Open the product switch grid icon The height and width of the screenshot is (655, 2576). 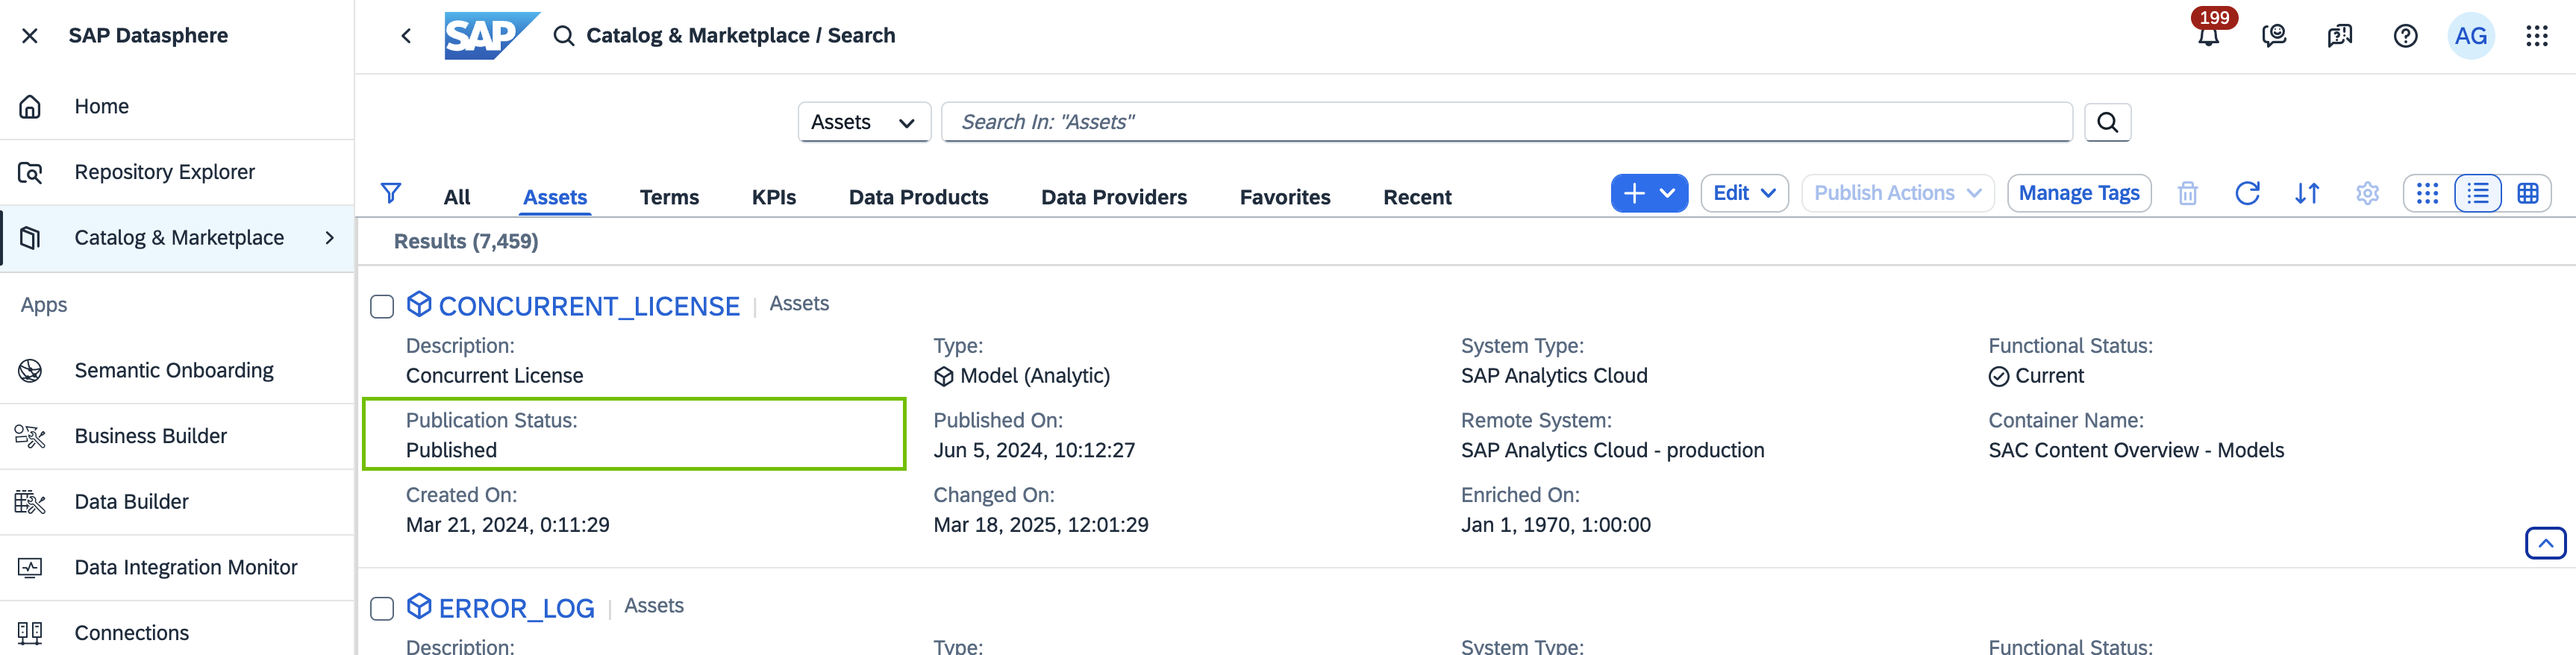click(2536, 37)
